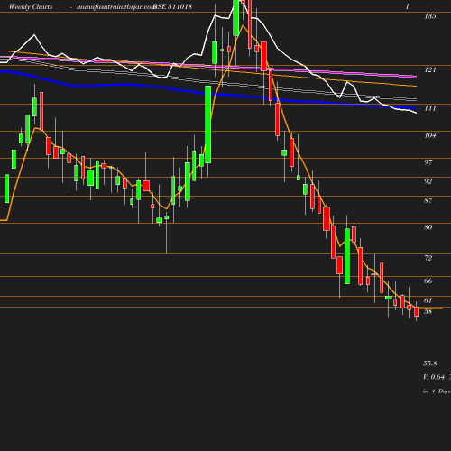Select the 72 price level label
451x451 pixels.
pyautogui.click(x=428, y=258)
